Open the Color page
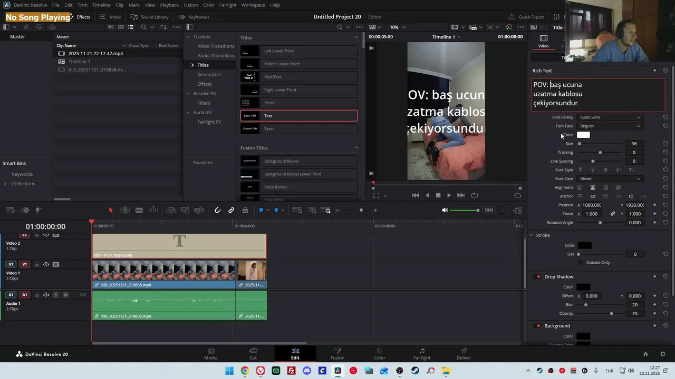This screenshot has width=675, height=379. tap(380, 354)
